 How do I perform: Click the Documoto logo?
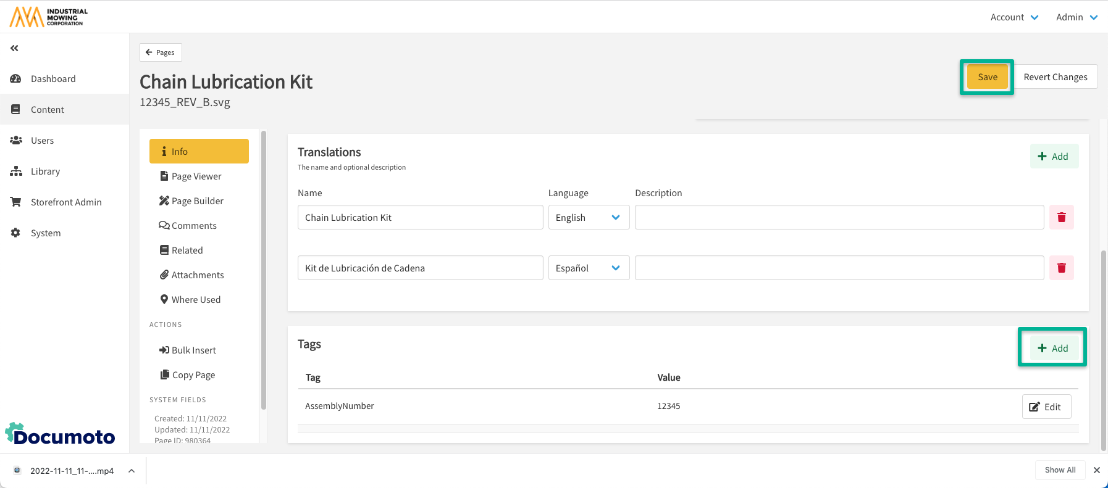pos(61,434)
